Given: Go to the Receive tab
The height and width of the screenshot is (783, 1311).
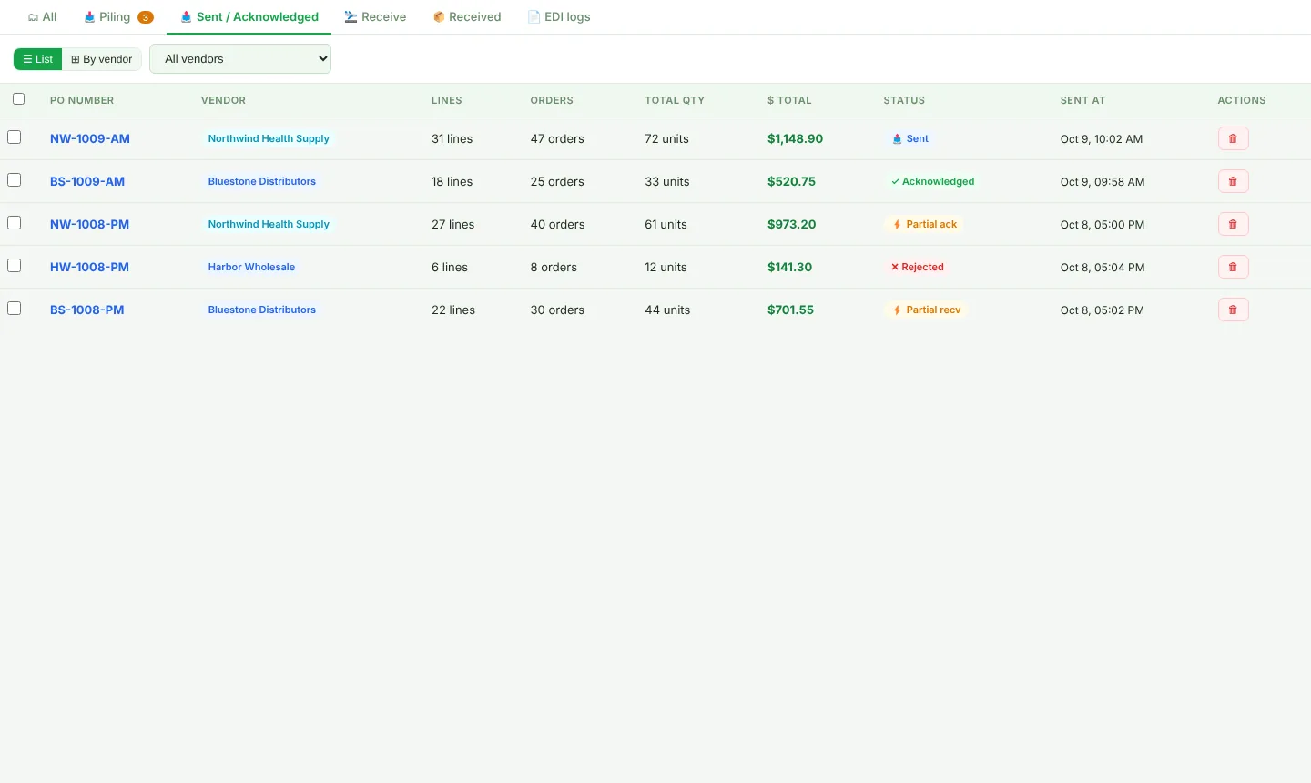Looking at the screenshot, I should (375, 17).
